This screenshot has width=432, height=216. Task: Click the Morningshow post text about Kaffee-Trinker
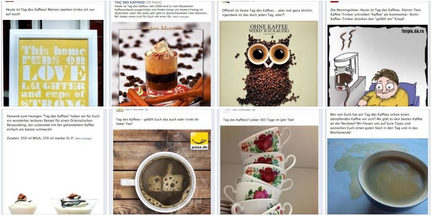(373, 14)
